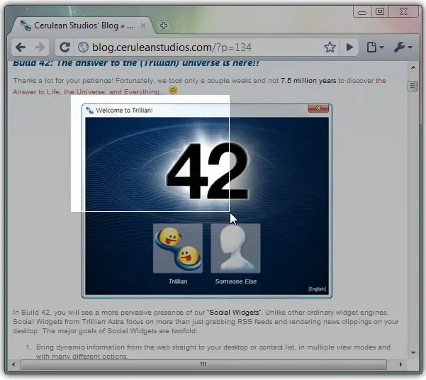Screen dimensions: 426x380
Task: Click the horizontal scrollbar thumb
Action: tap(203, 364)
